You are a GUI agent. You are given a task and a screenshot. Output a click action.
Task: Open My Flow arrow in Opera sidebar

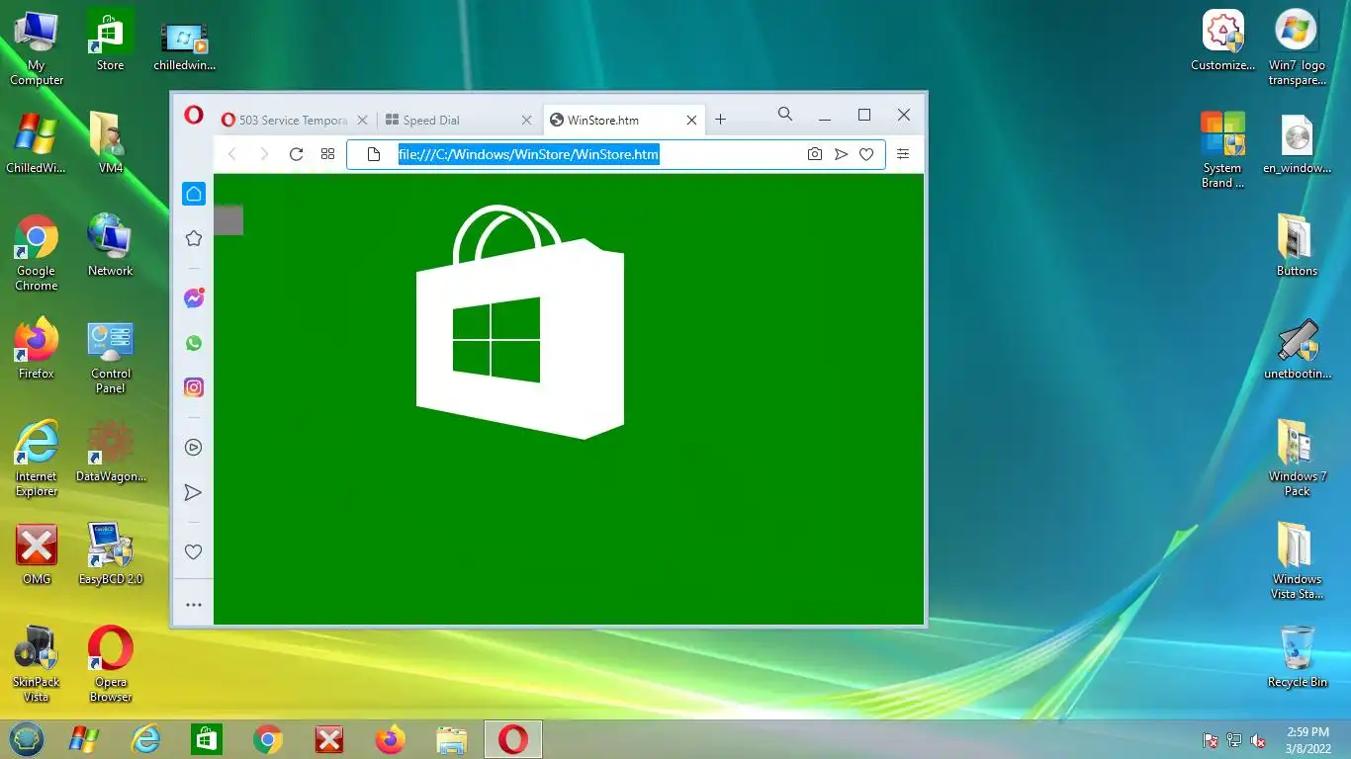[x=194, y=492]
